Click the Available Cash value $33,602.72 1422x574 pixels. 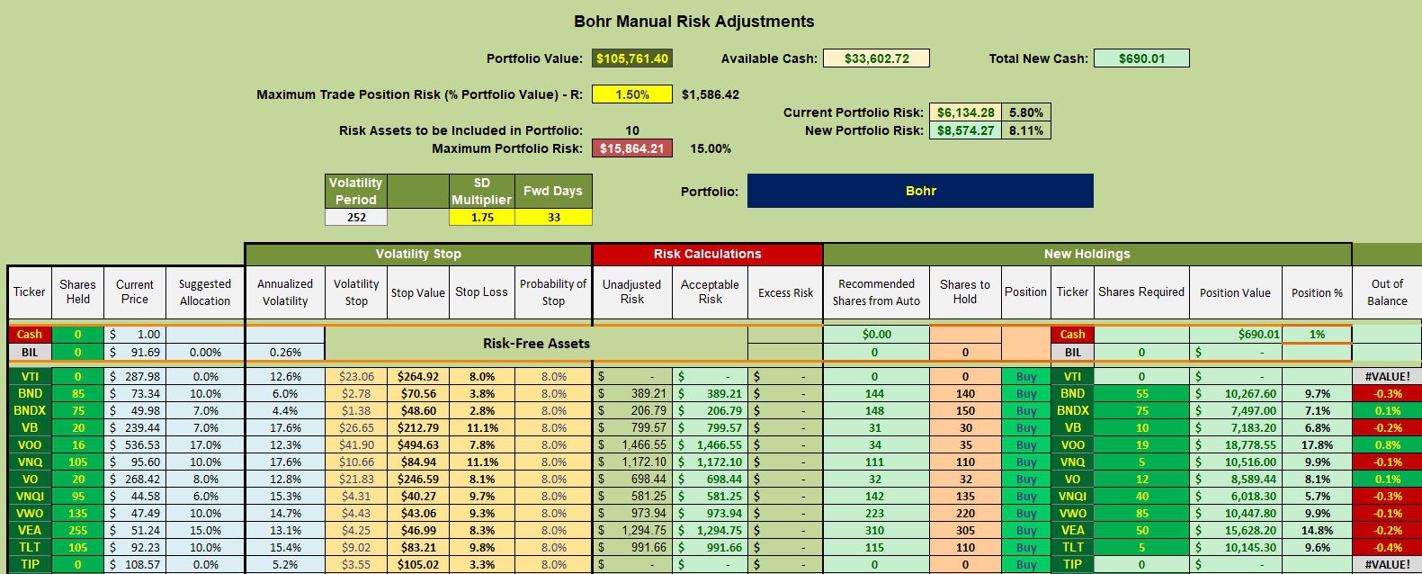[877, 58]
